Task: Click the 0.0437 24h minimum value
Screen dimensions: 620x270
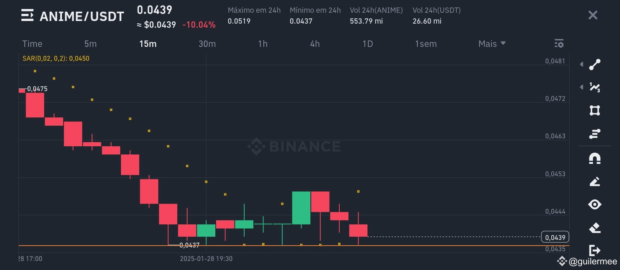Action: click(301, 21)
